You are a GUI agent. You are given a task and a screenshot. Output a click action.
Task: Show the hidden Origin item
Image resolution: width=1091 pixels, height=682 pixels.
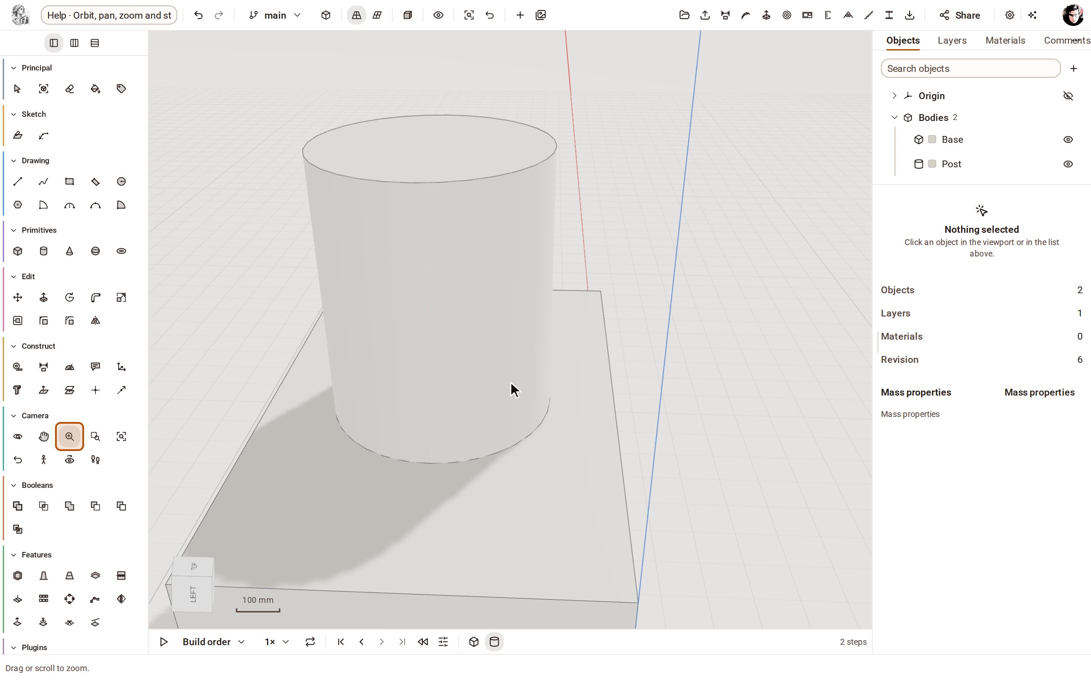[1068, 96]
